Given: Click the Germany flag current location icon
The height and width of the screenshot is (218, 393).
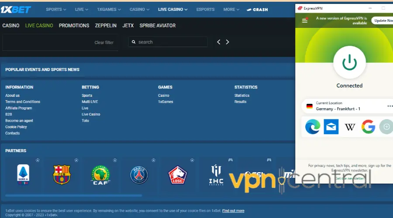Looking at the screenshot, I should coord(310,106).
